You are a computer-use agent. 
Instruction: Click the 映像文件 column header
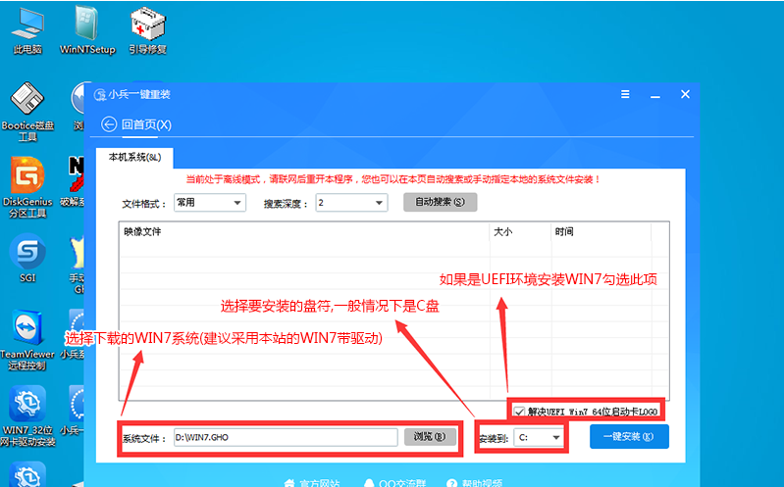click(304, 232)
